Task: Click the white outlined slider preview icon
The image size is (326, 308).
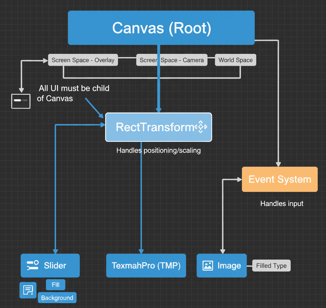Action: pyautogui.click(x=21, y=101)
